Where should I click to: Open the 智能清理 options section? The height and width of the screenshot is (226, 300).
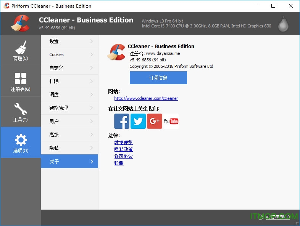point(69,108)
